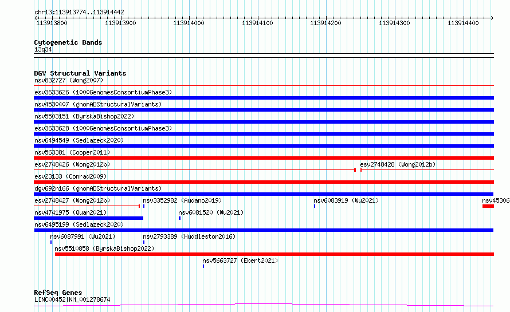Click the red bar under nsv5510858
510x312 pixels.
pos(274,254)
